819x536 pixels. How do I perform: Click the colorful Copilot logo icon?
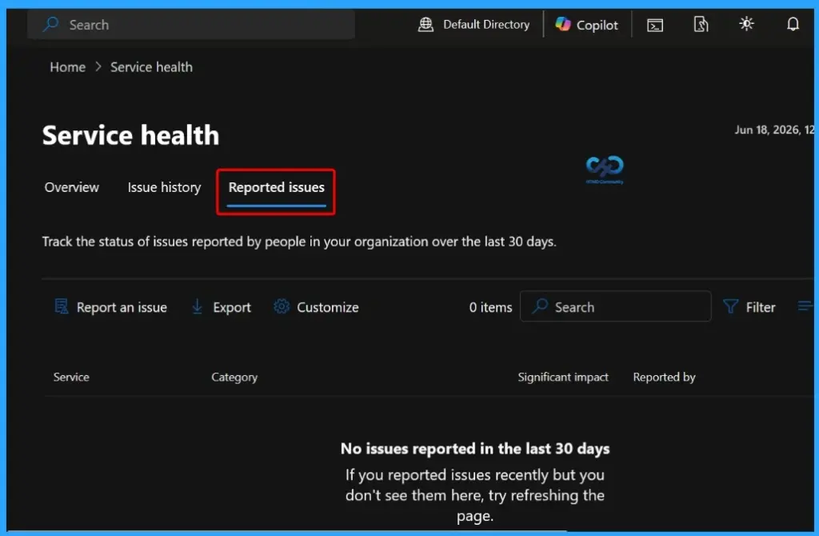click(x=563, y=24)
